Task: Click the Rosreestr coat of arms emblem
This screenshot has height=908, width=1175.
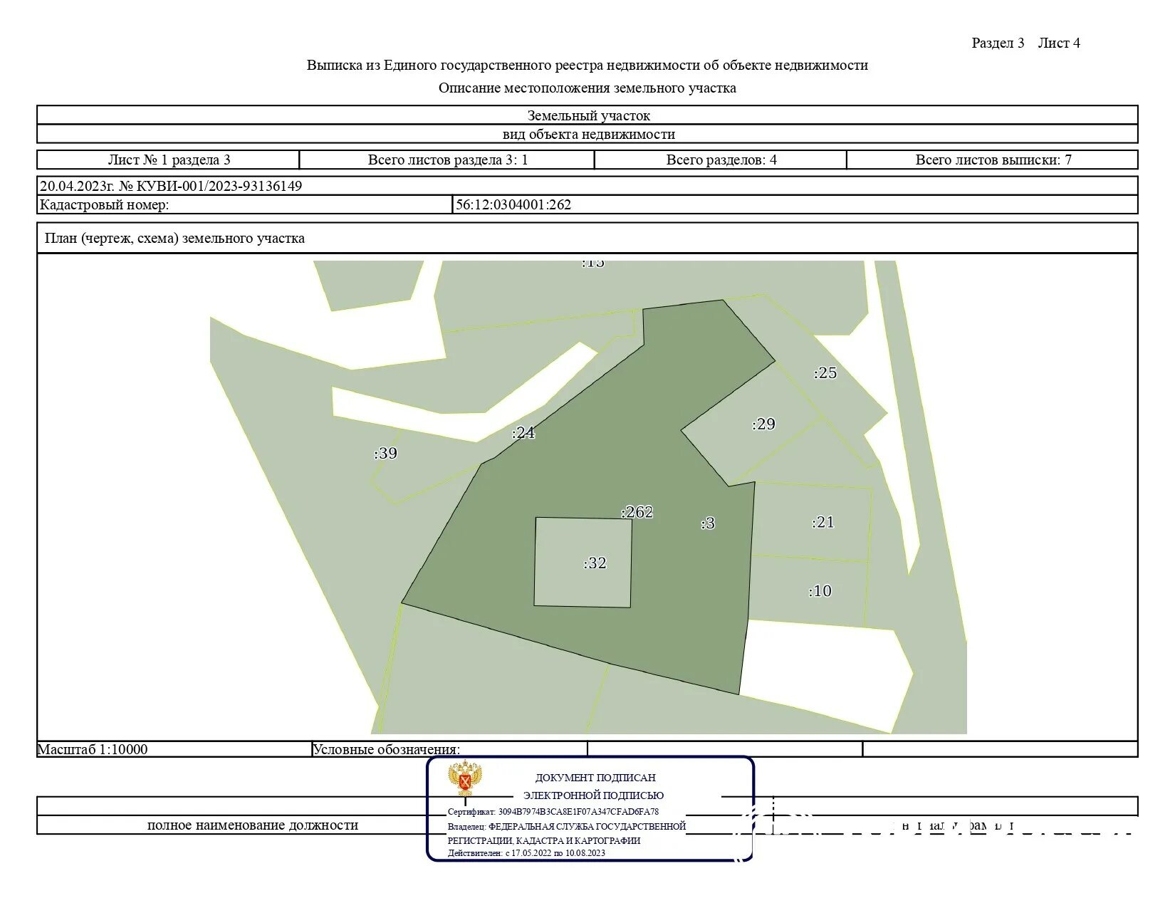Action: click(x=466, y=778)
